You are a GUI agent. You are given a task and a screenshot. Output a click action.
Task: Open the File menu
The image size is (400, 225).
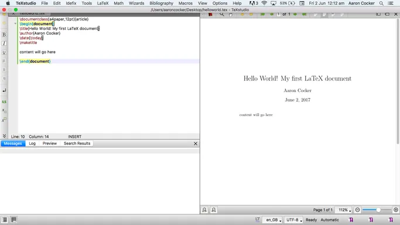tap(45, 3)
